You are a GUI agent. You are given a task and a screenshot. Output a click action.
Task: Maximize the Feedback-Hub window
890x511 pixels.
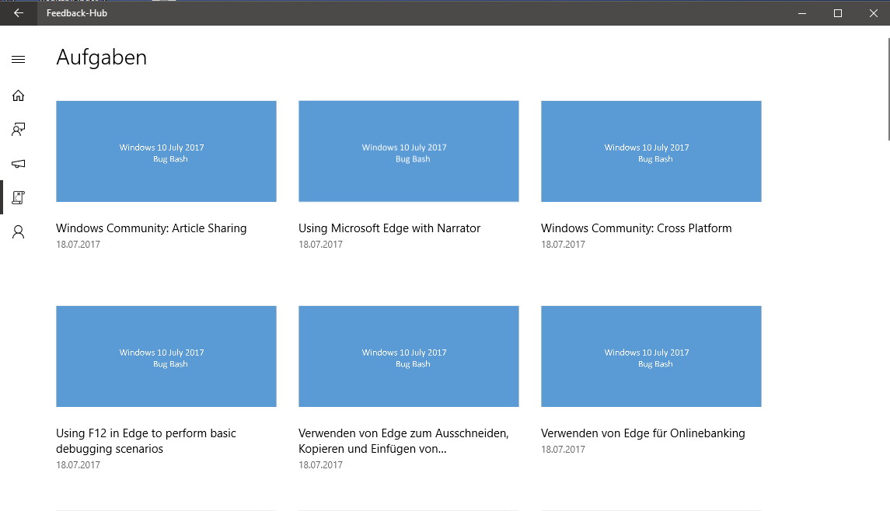pos(838,13)
